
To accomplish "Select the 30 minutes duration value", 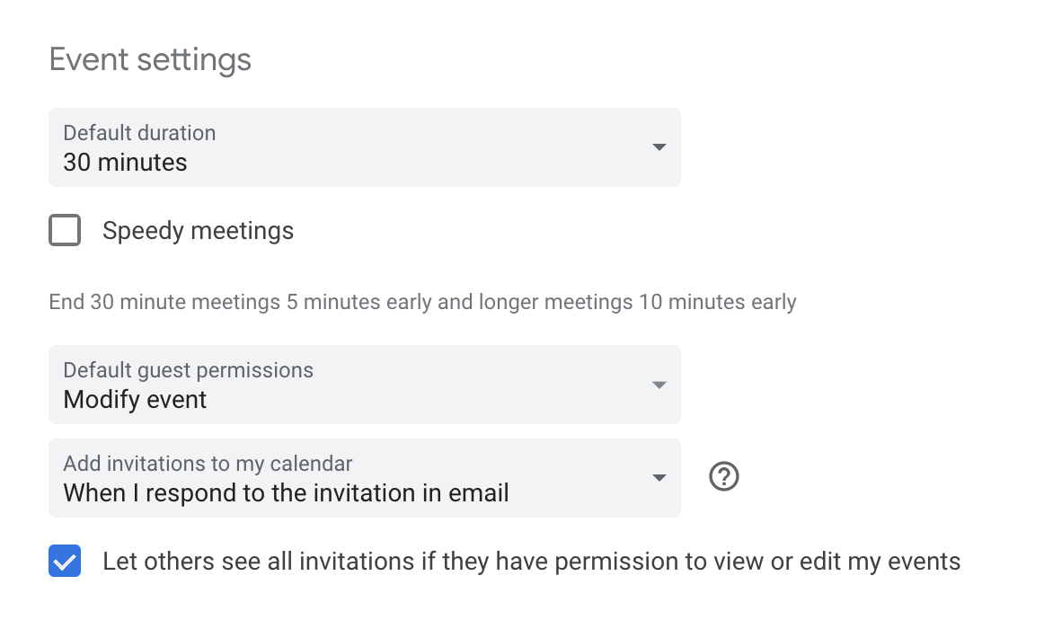I will (x=126, y=163).
